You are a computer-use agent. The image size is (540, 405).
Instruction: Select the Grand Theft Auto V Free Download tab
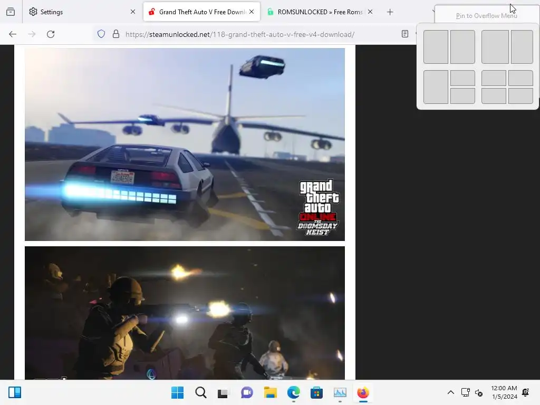click(201, 12)
